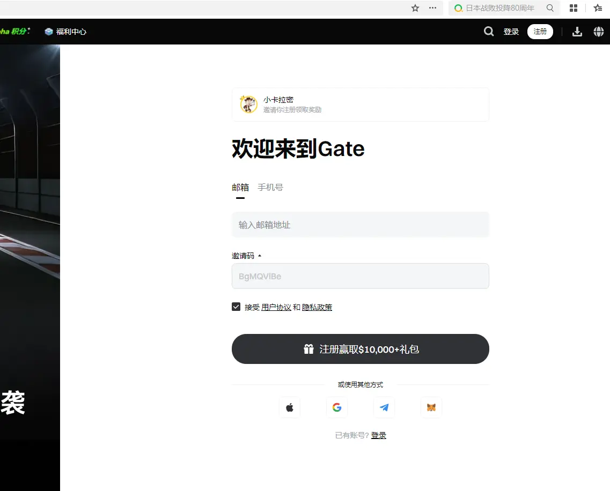Open the browser favorites list icon
Image resolution: width=610 pixels, height=491 pixels.
coord(598,8)
